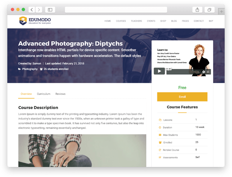This screenshot has height=177, width=232.
Task: Click the Safari address bar
Action: tap(116, 10)
